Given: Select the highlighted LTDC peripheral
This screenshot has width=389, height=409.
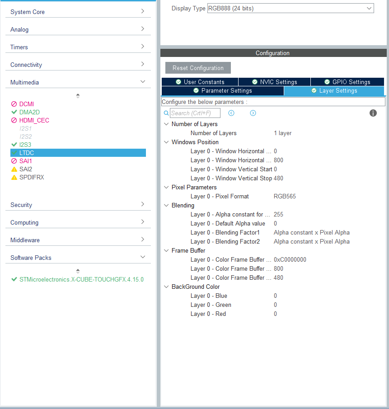Looking at the screenshot, I should pyautogui.click(x=78, y=153).
